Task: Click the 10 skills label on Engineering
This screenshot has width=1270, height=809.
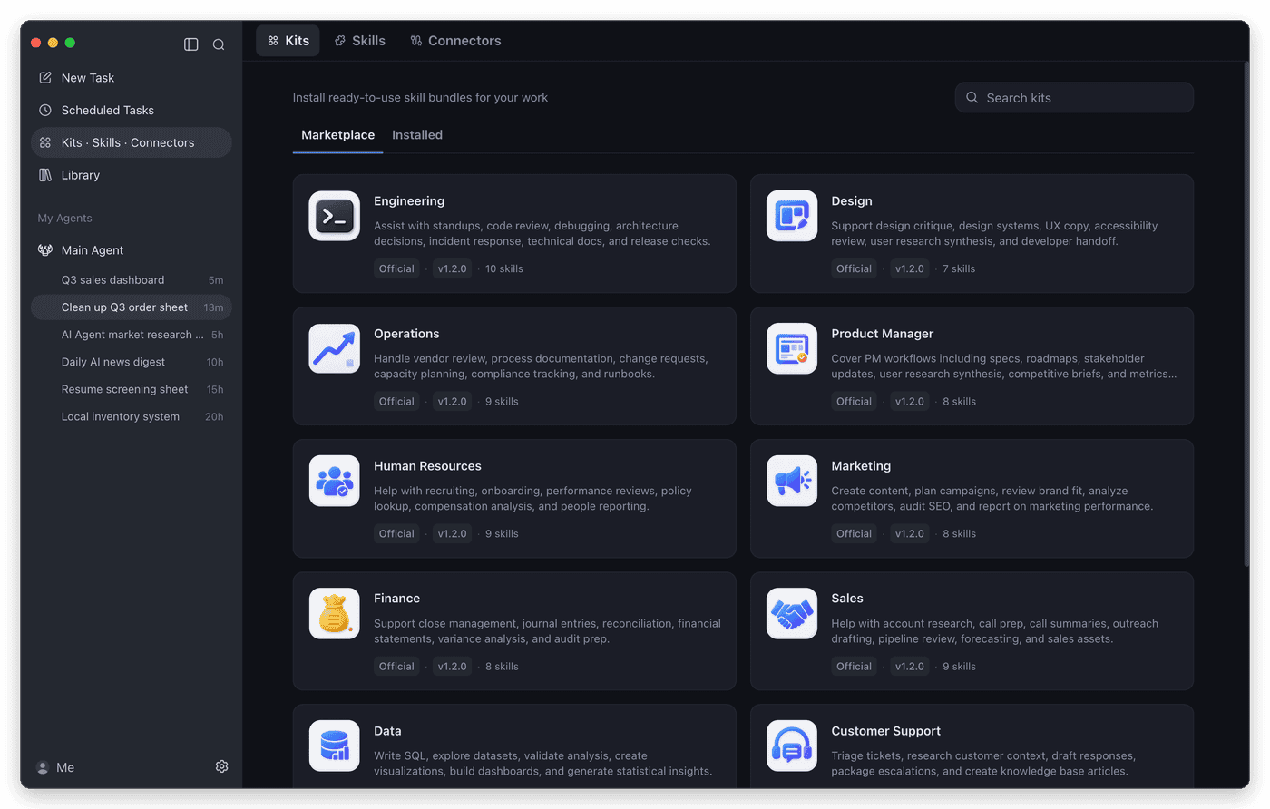Action: point(504,269)
